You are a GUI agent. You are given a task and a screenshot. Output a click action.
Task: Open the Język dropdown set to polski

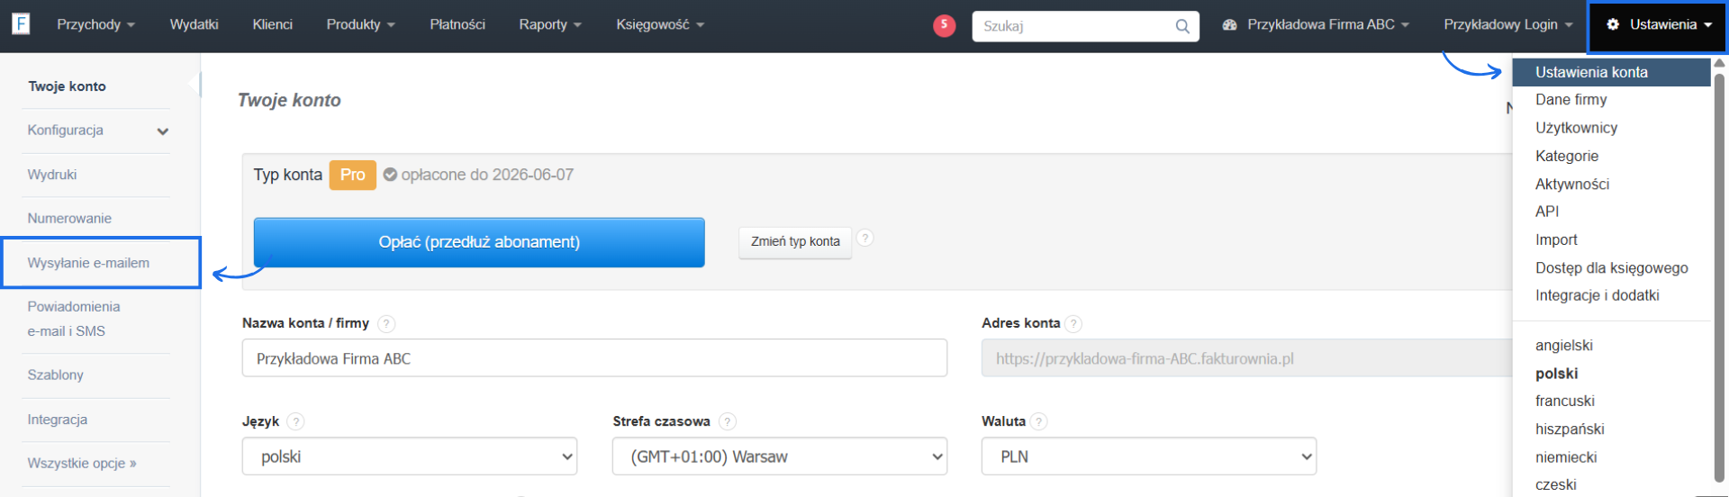[x=410, y=456]
